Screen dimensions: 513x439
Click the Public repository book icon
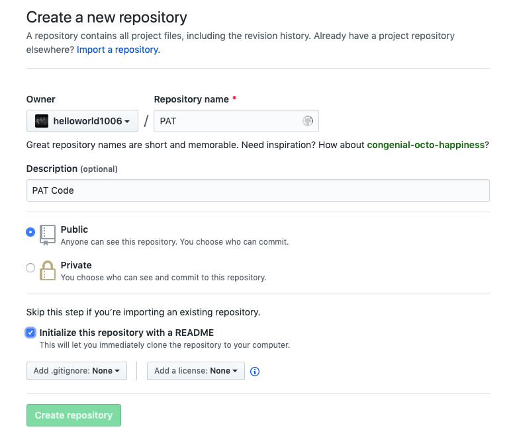click(47, 235)
